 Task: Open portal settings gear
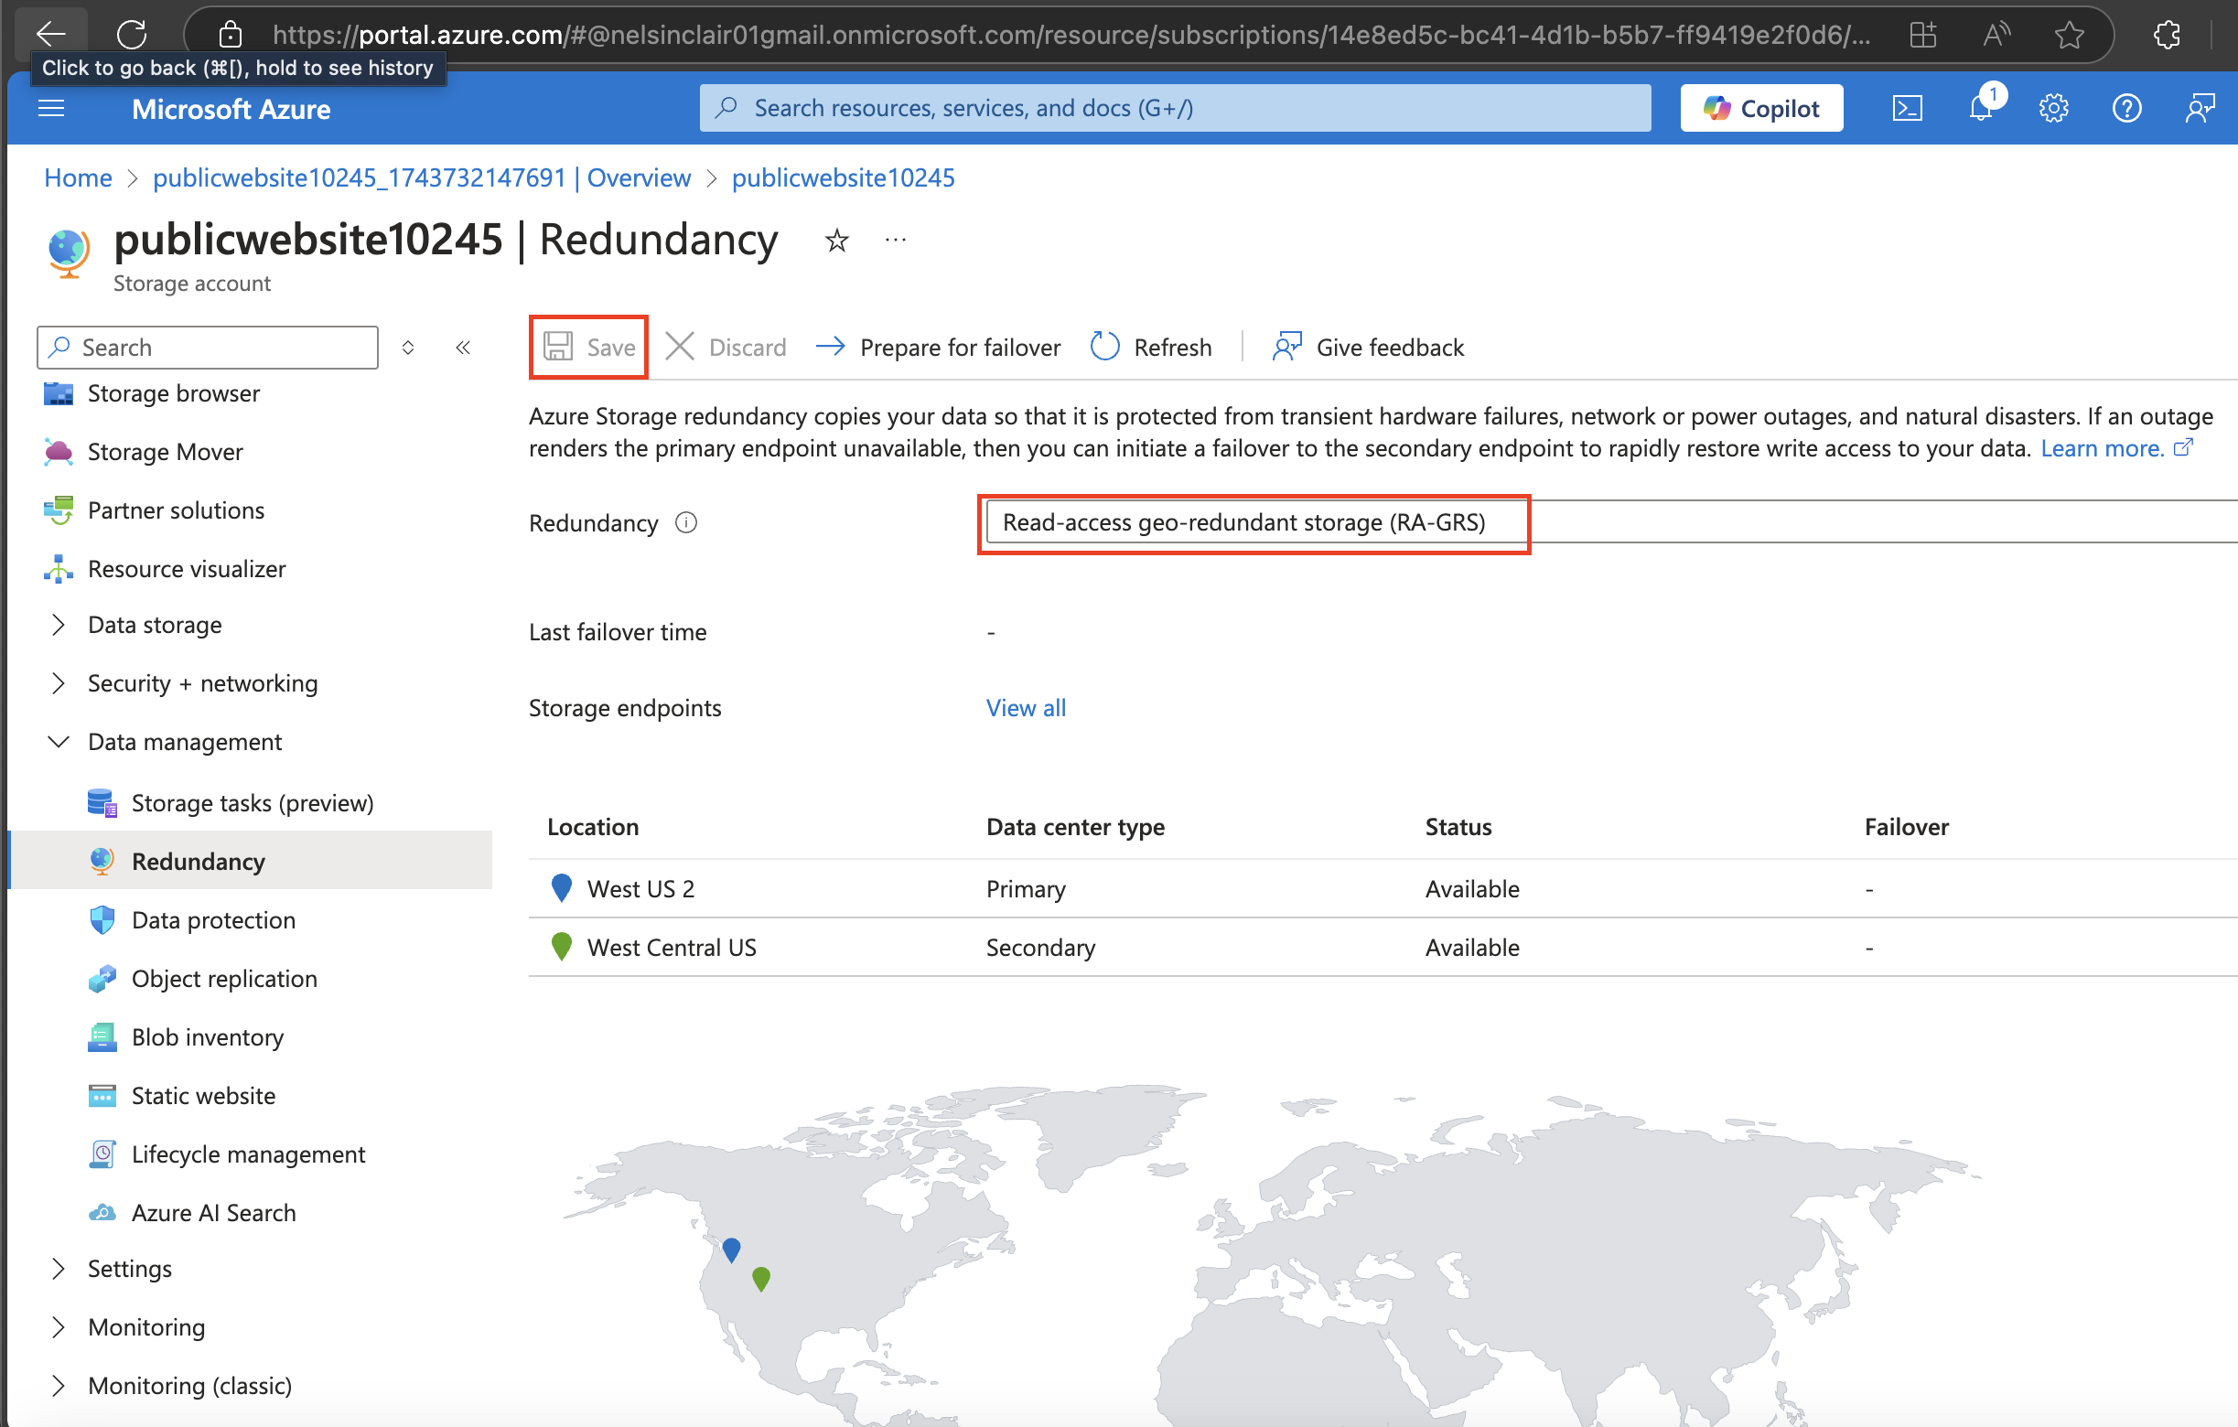point(2054,109)
